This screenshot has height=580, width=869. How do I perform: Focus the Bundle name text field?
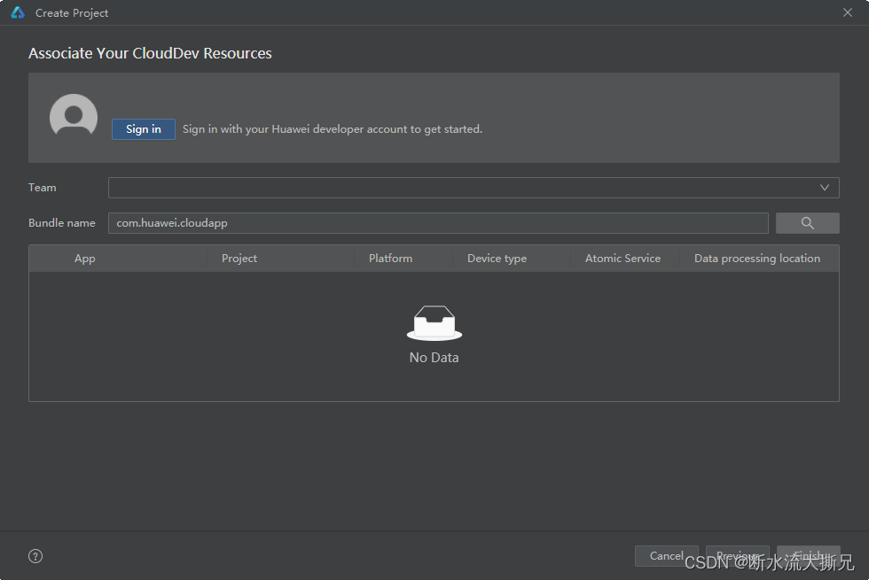click(x=438, y=223)
